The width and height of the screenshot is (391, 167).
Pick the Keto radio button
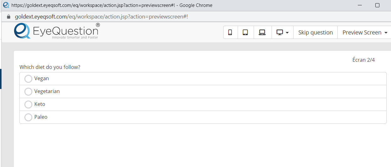coord(28,104)
